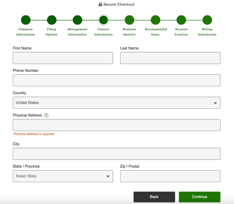Click the Contact Information step circle
234x204 pixels.
(x=104, y=20)
